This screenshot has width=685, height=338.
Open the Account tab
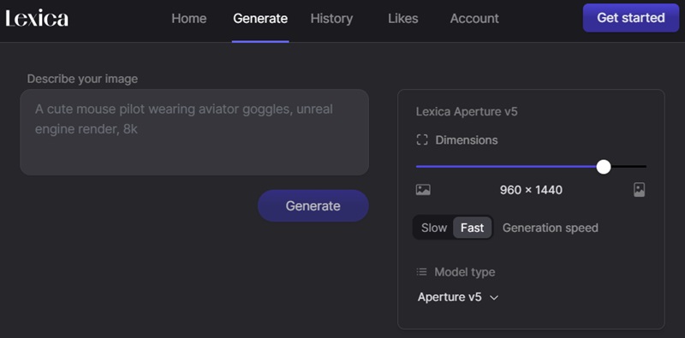474,18
